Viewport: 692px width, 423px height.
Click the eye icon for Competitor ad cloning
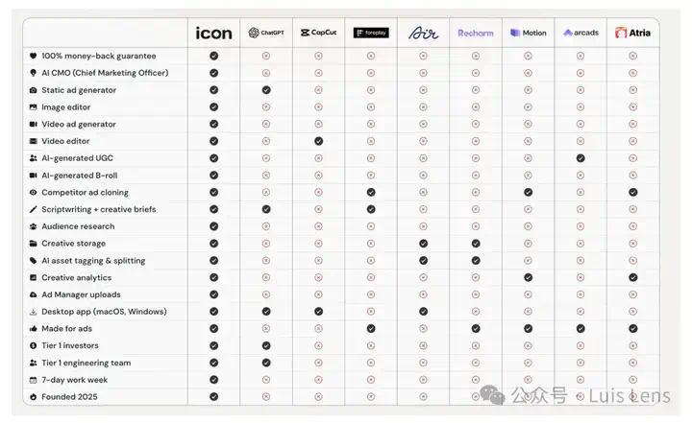33,193
